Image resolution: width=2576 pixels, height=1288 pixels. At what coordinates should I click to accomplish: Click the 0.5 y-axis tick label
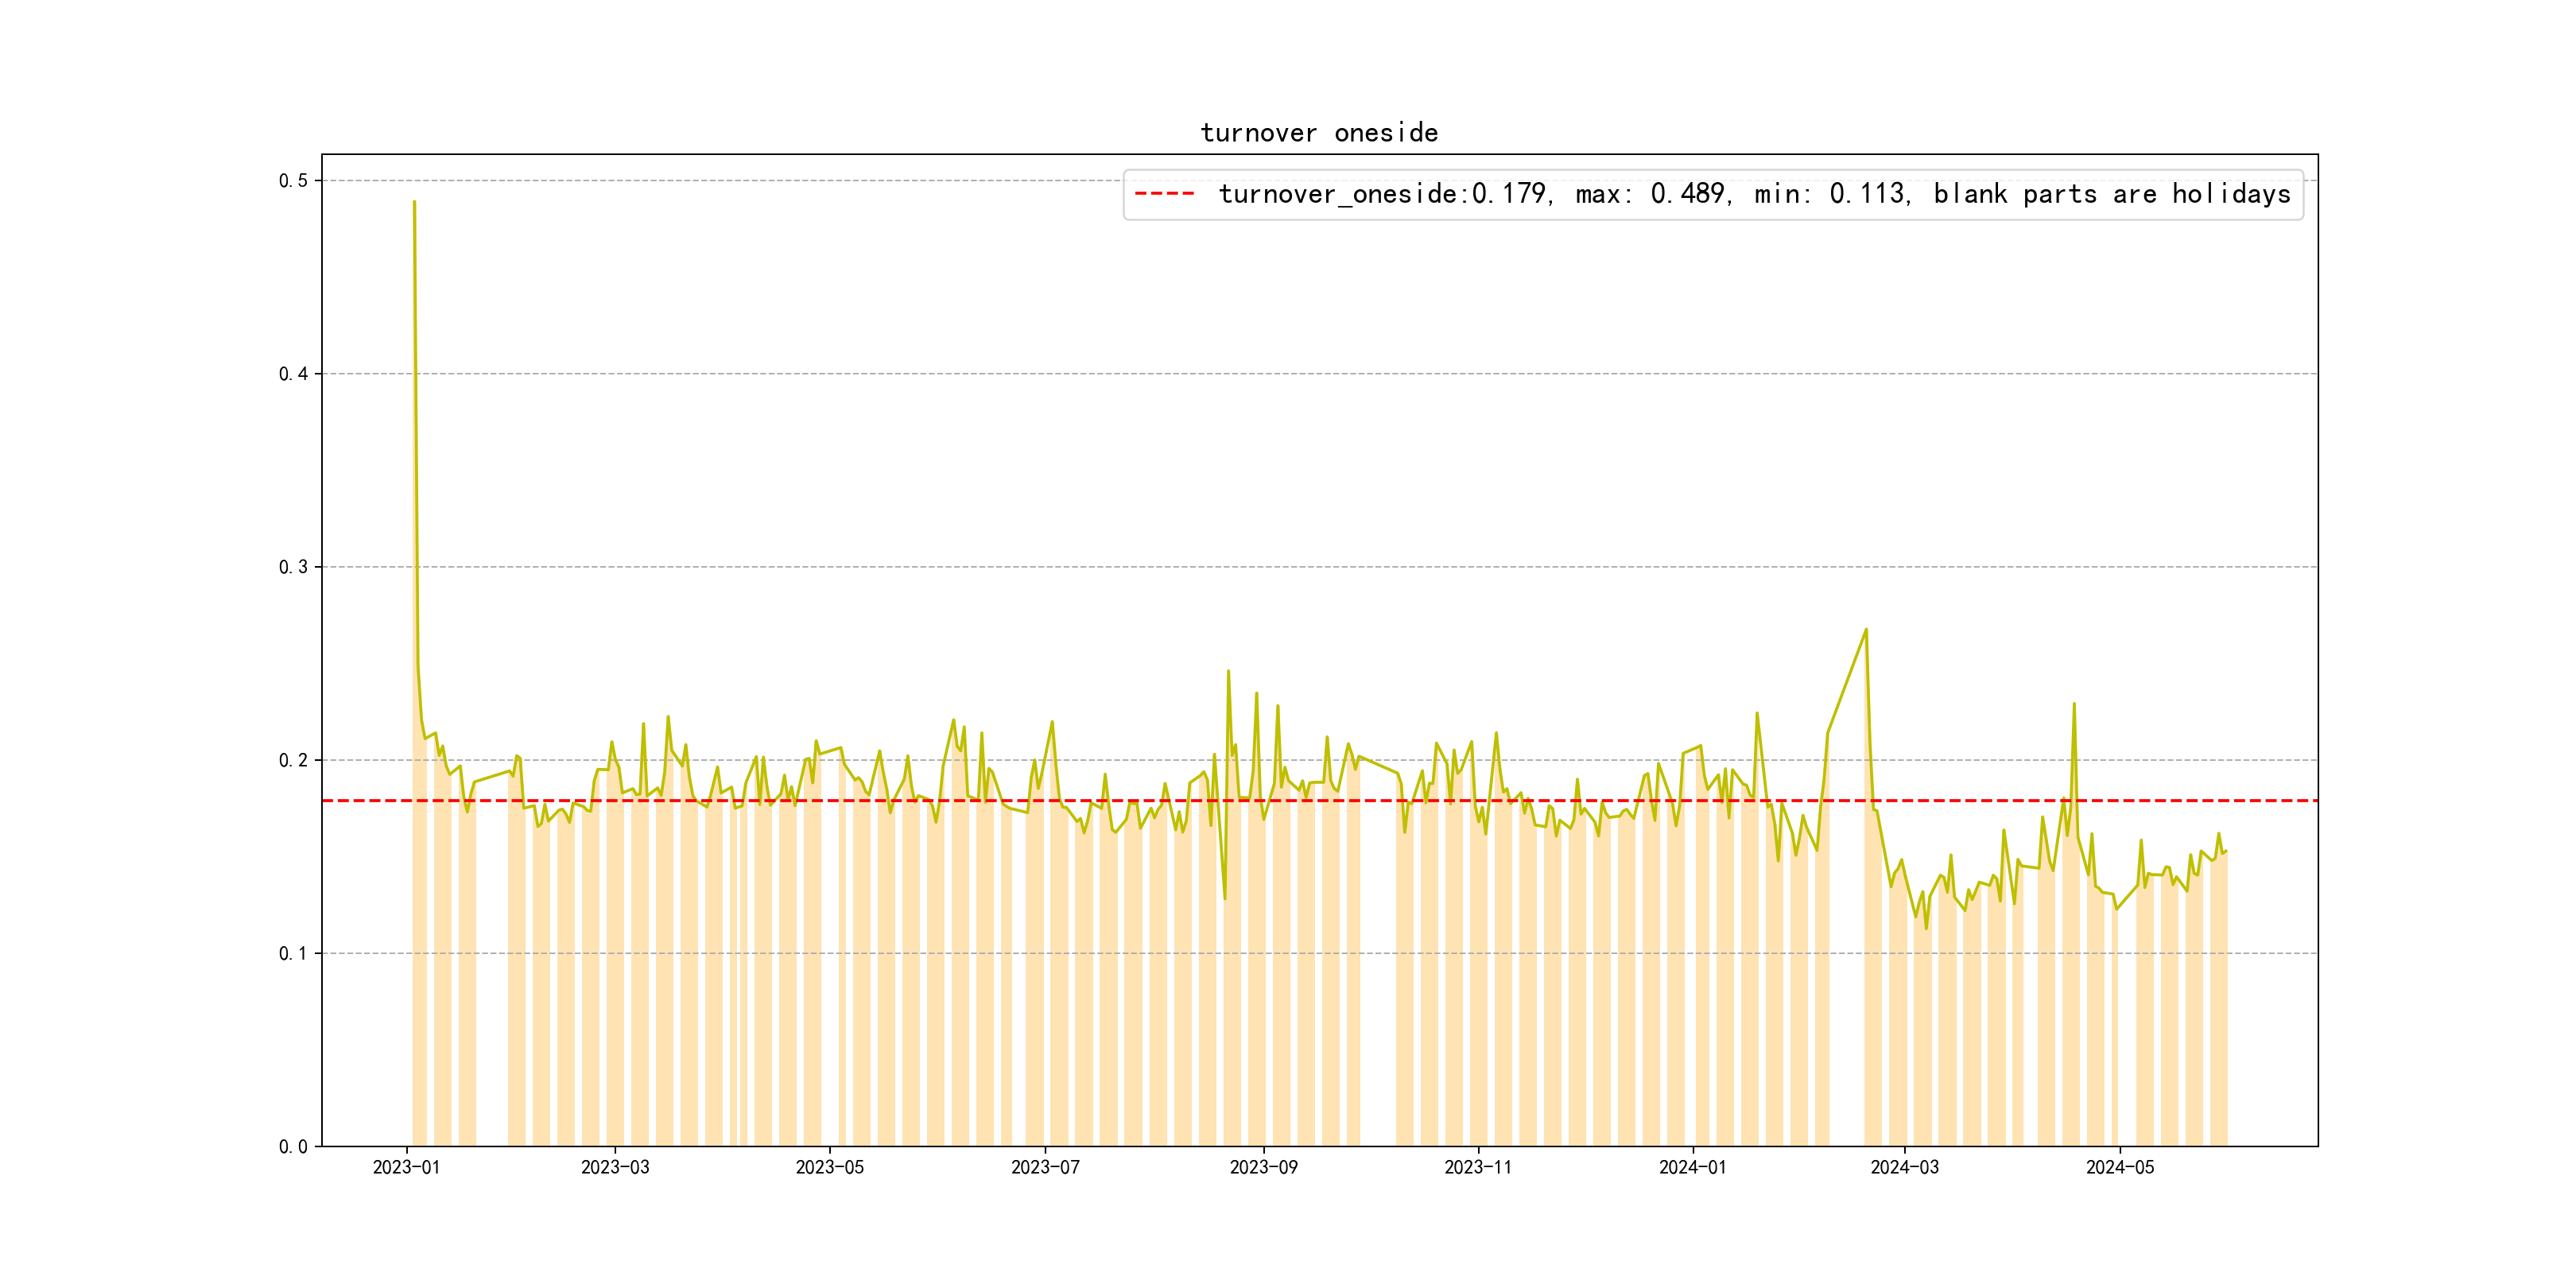293,181
